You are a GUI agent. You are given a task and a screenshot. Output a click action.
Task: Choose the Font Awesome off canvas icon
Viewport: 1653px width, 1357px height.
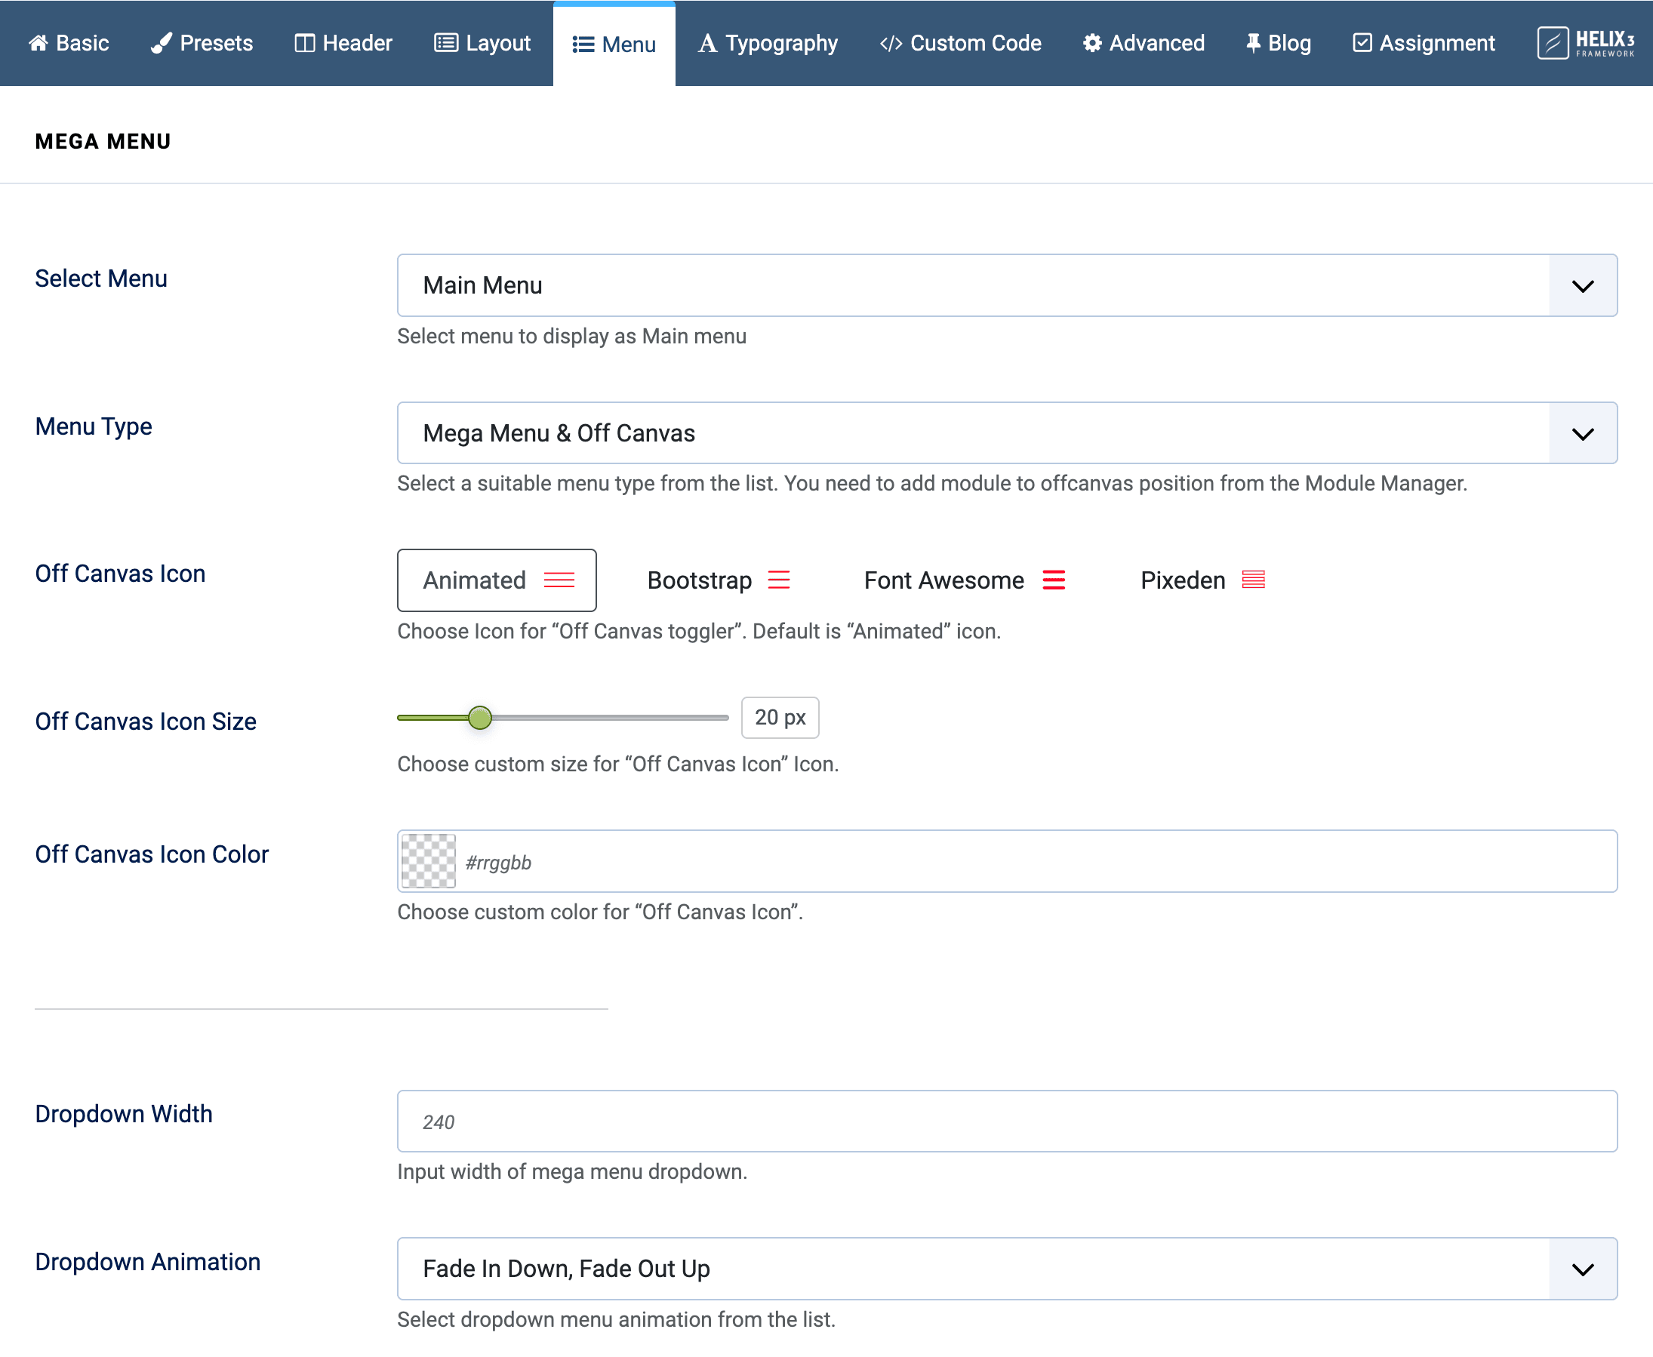[x=964, y=580]
